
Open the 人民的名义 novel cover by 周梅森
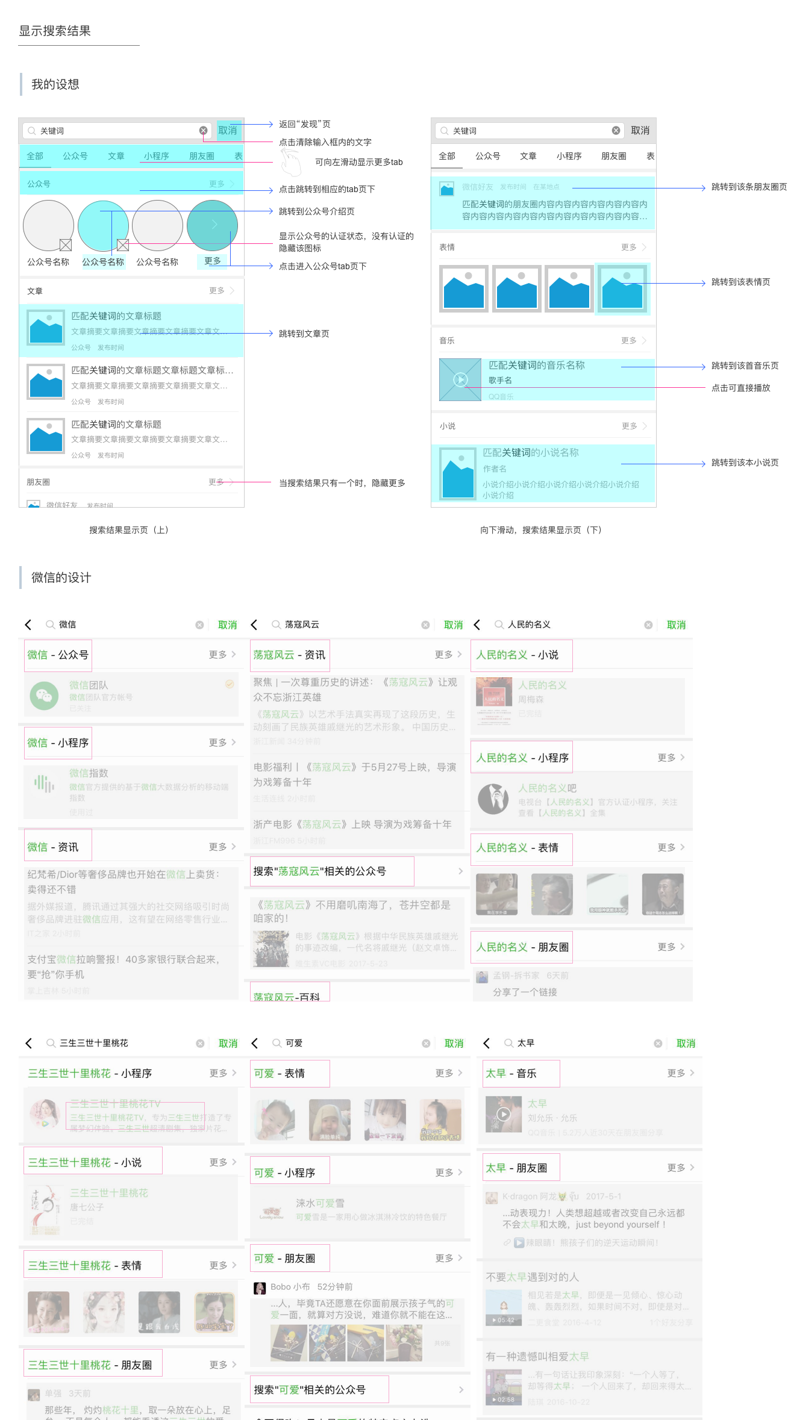click(494, 700)
